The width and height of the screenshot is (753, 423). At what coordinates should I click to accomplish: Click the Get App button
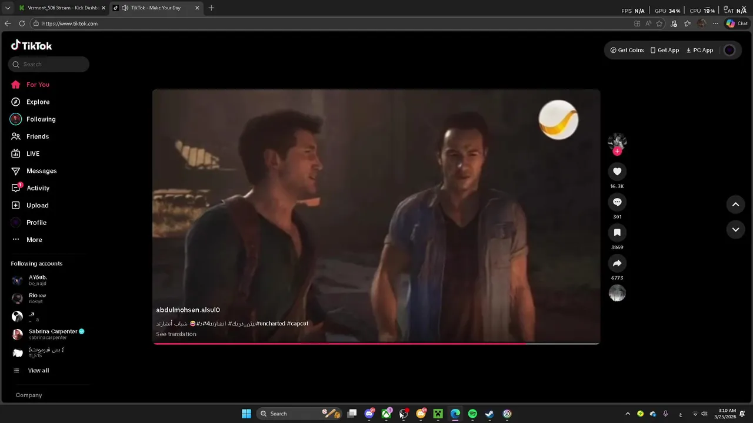(665, 51)
